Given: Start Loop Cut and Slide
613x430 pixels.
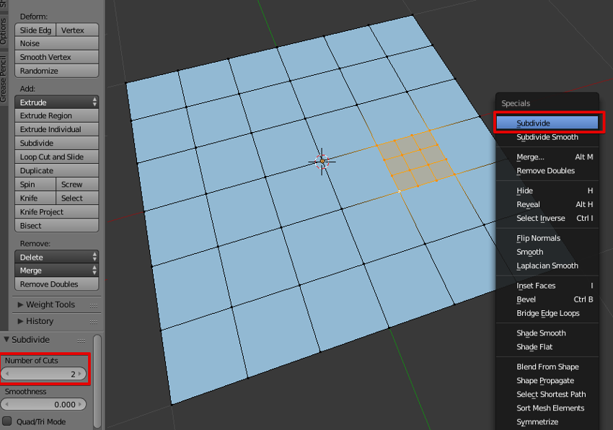Looking at the screenshot, I should coord(57,157).
